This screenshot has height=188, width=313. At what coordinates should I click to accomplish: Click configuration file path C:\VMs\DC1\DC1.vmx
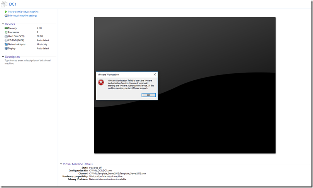click(100, 171)
